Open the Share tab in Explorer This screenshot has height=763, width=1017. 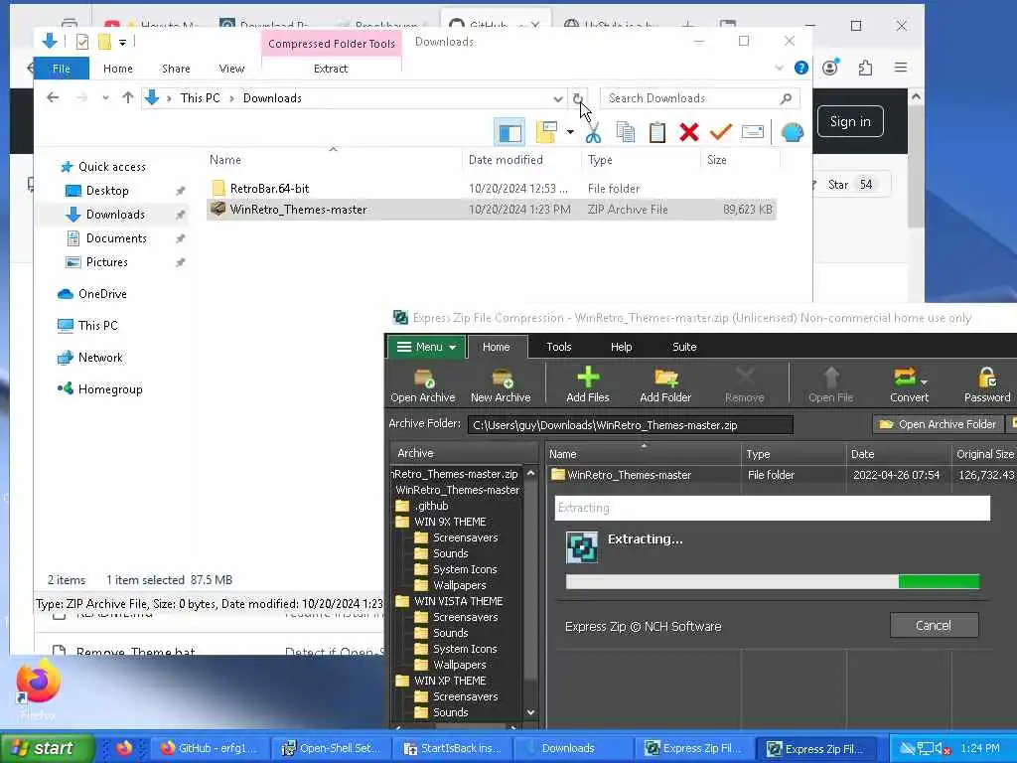176,69
